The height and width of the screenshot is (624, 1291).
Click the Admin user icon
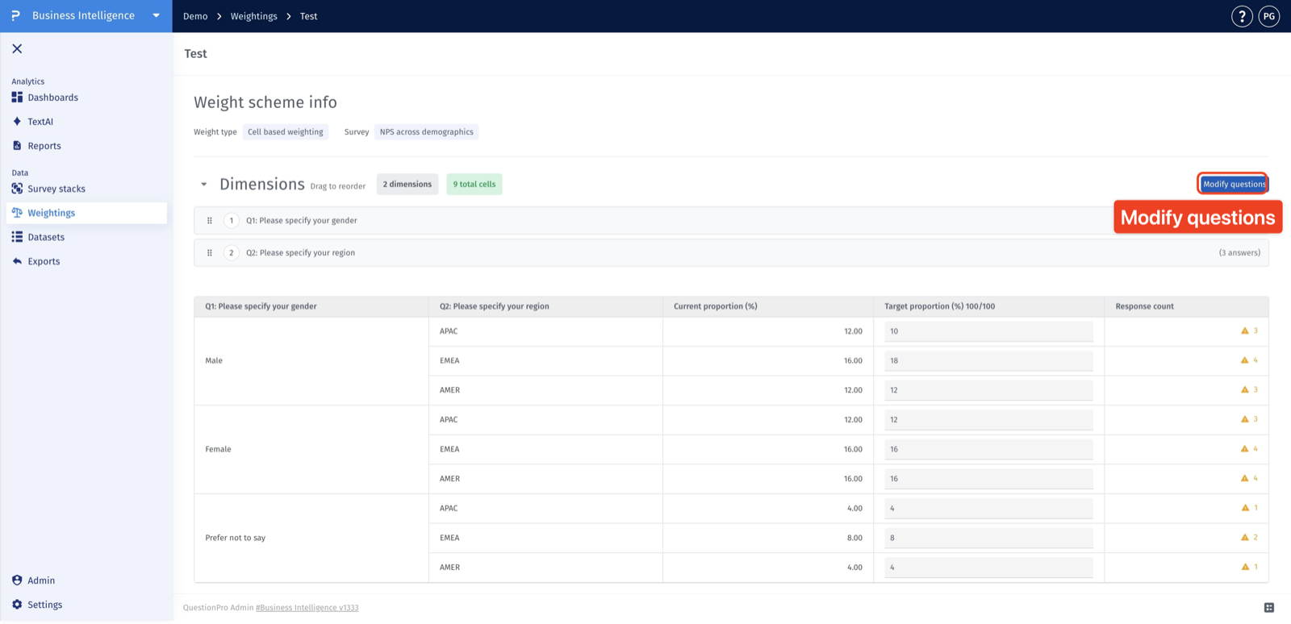(x=17, y=580)
